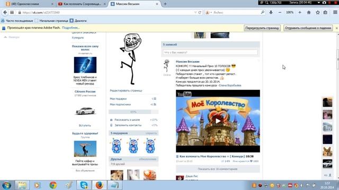Open the NIVEA MEN ad image
The width and height of the screenshot is (339, 190).
85,65
